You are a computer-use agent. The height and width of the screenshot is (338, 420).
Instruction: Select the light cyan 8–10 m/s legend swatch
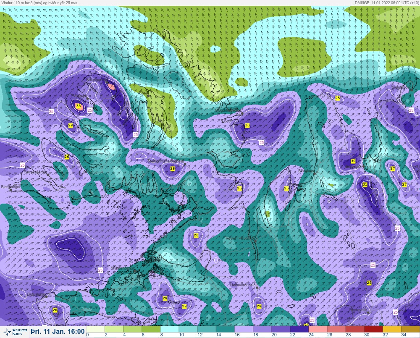coord(170,329)
